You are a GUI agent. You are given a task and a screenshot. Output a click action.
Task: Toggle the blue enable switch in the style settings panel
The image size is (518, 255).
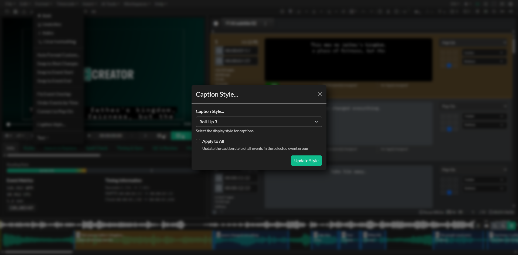pyautogui.click(x=449, y=66)
